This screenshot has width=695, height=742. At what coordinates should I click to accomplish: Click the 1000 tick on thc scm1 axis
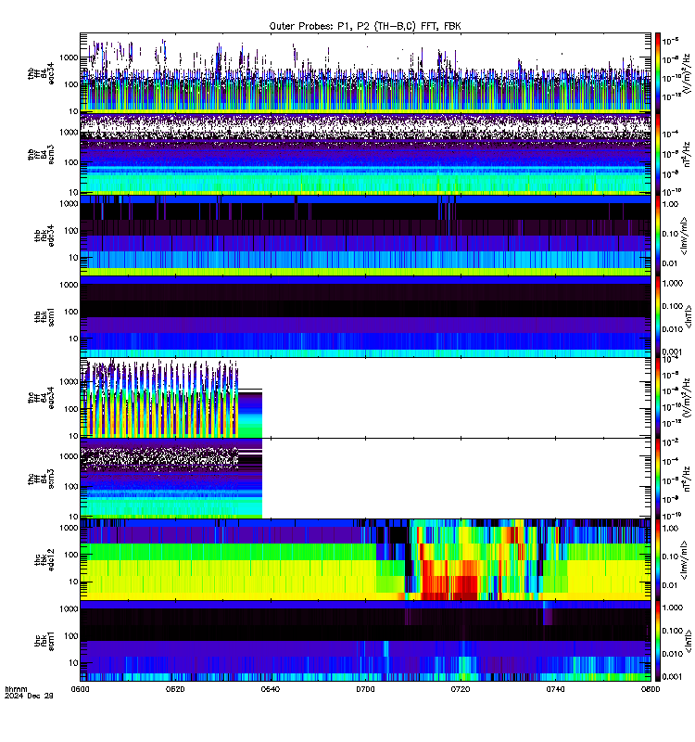(69, 609)
